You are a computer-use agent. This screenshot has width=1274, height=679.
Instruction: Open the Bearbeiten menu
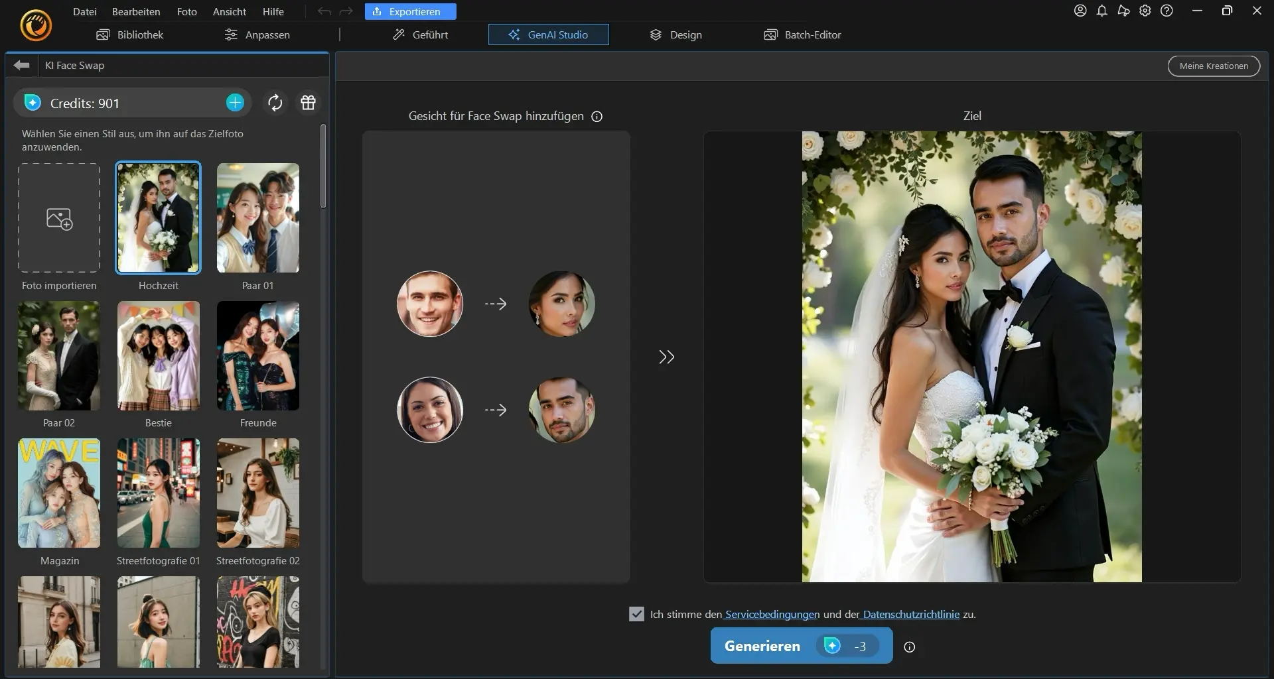(136, 11)
